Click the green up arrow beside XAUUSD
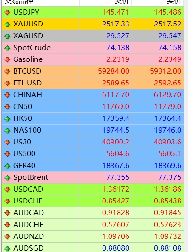188x252 pixels. click(x=7, y=24)
